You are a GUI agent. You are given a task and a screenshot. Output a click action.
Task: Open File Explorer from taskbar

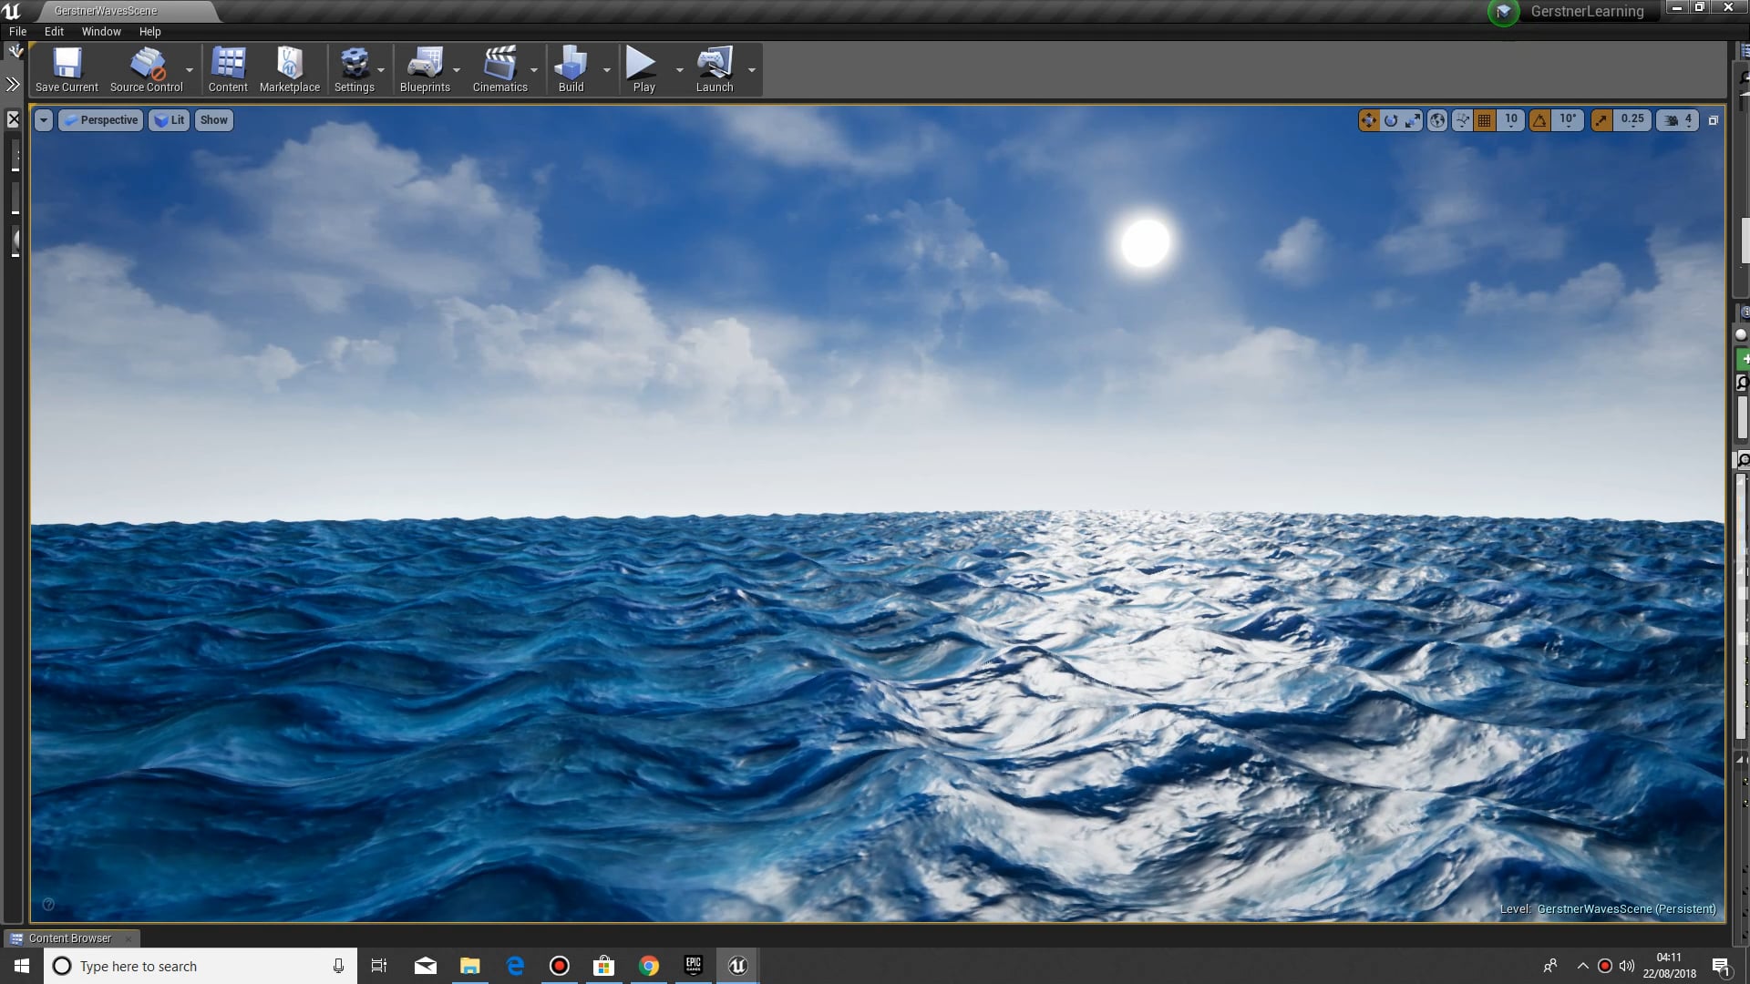pos(470,966)
